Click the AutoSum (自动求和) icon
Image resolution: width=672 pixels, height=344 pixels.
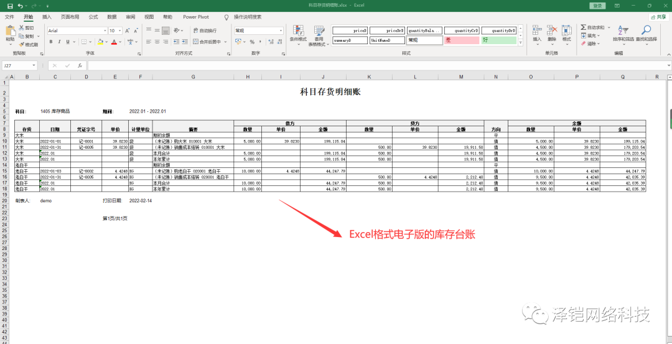[583, 27]
